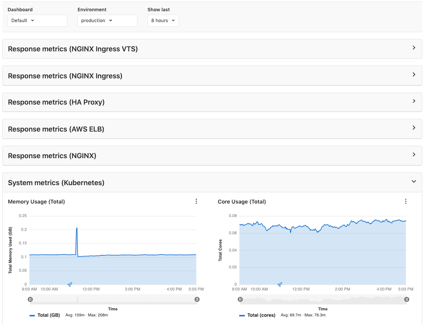Viewport: 426px width, 325px height.
Task: Open the Environment dropdown showing production
Action: pos(107,21)
